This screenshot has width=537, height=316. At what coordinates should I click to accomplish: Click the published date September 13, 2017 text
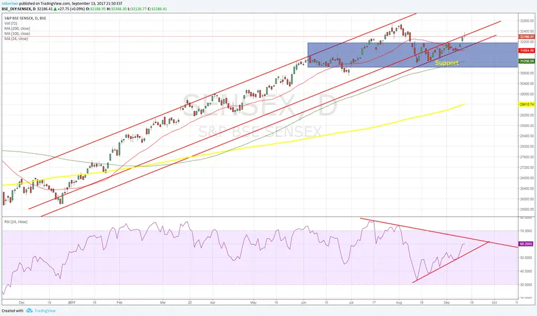tap(89, 3)
